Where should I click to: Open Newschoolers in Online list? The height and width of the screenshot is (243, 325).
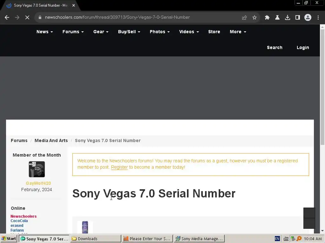click(23, 216)
